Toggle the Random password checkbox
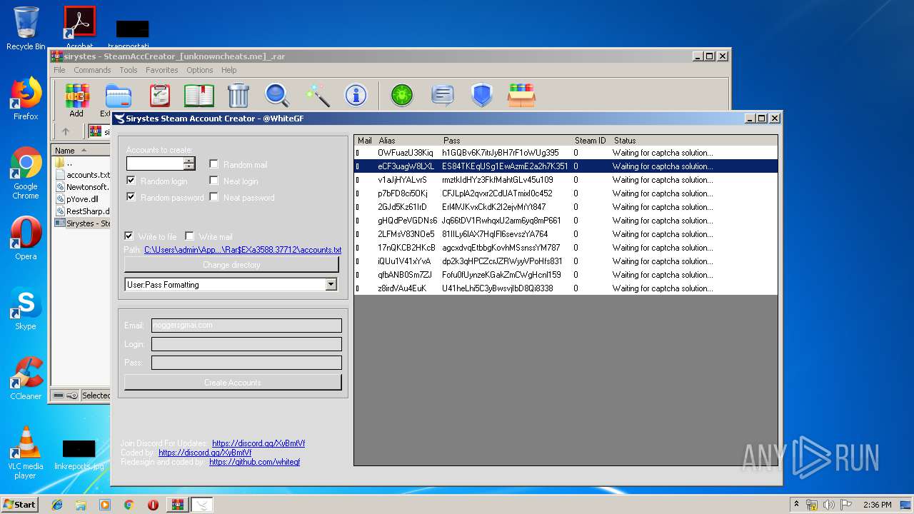Viewport: 914px width, 514px height. pyautogui.click(x=131, y=197)
